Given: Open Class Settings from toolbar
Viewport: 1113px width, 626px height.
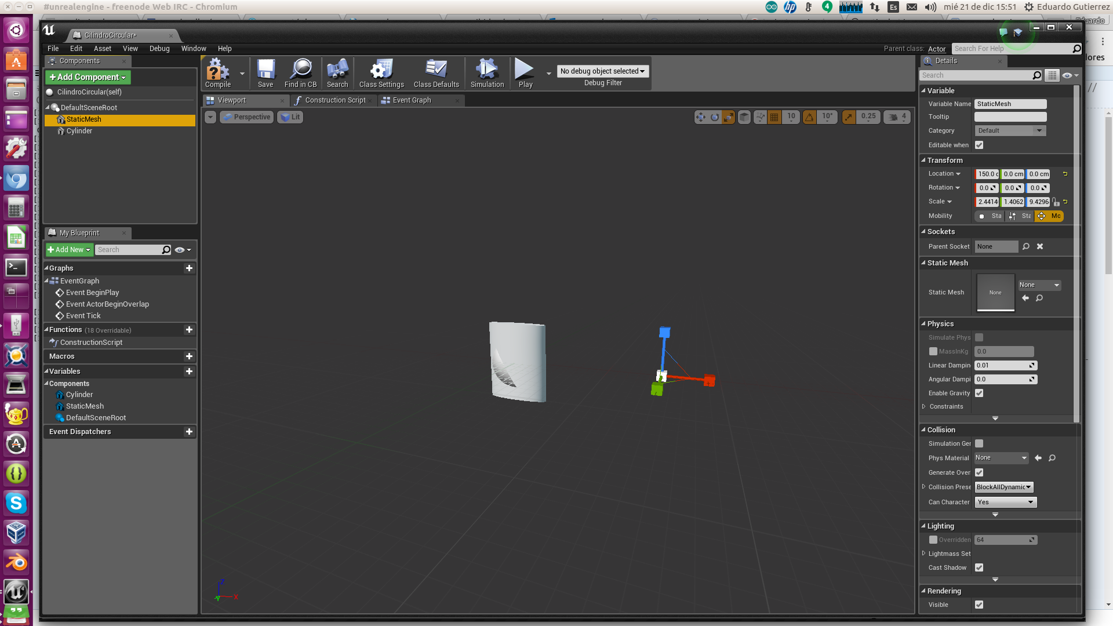Looking at the screenshot, I should tap(381, 73).
